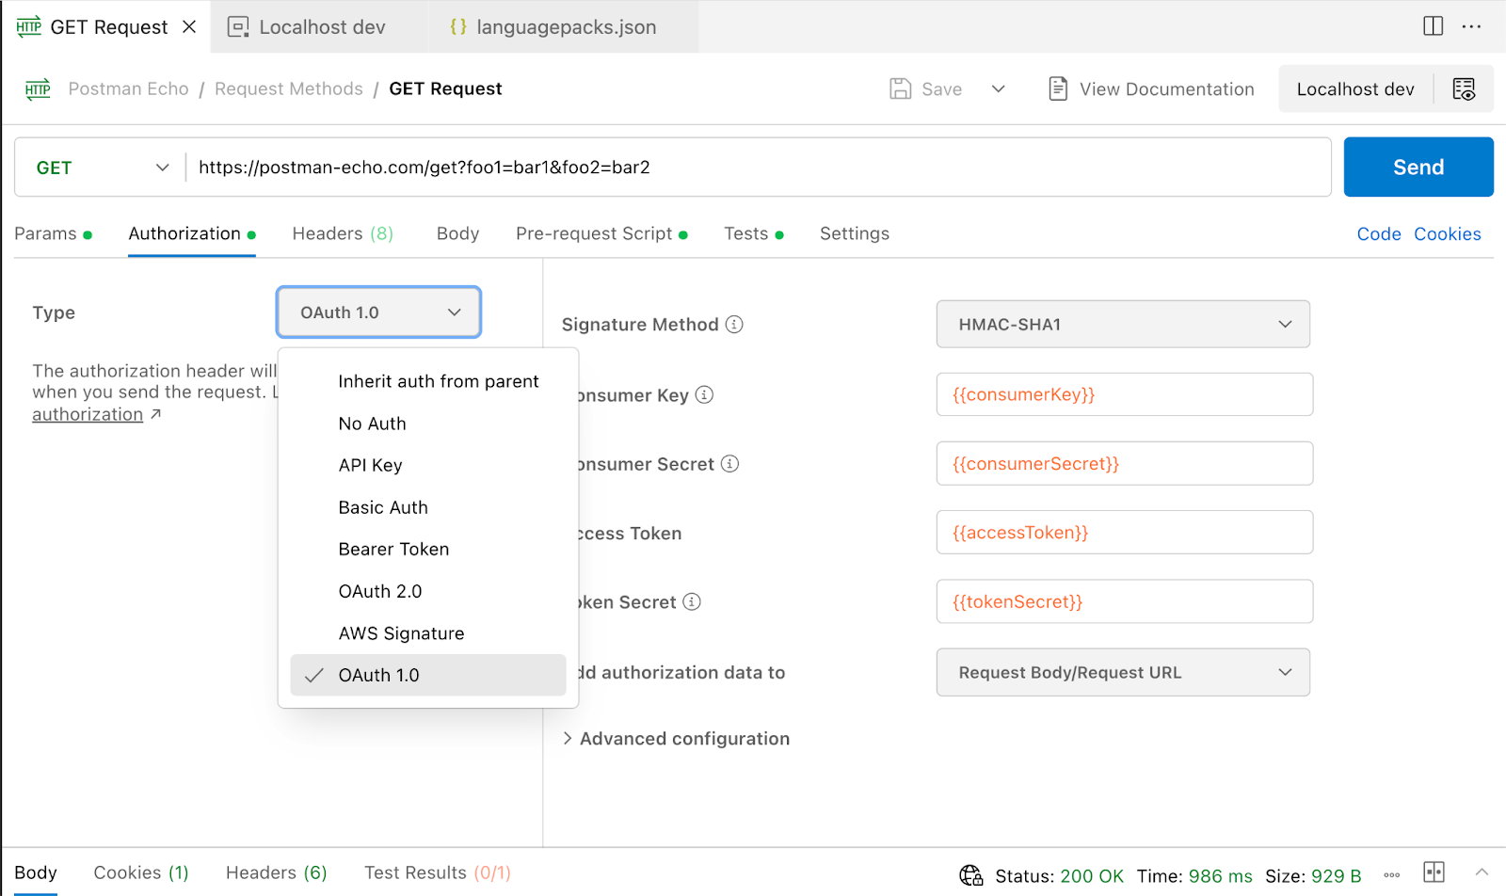1506x896 pixels.
Task: Edit the {{tokenSecret}} field
Action: 1125,601
